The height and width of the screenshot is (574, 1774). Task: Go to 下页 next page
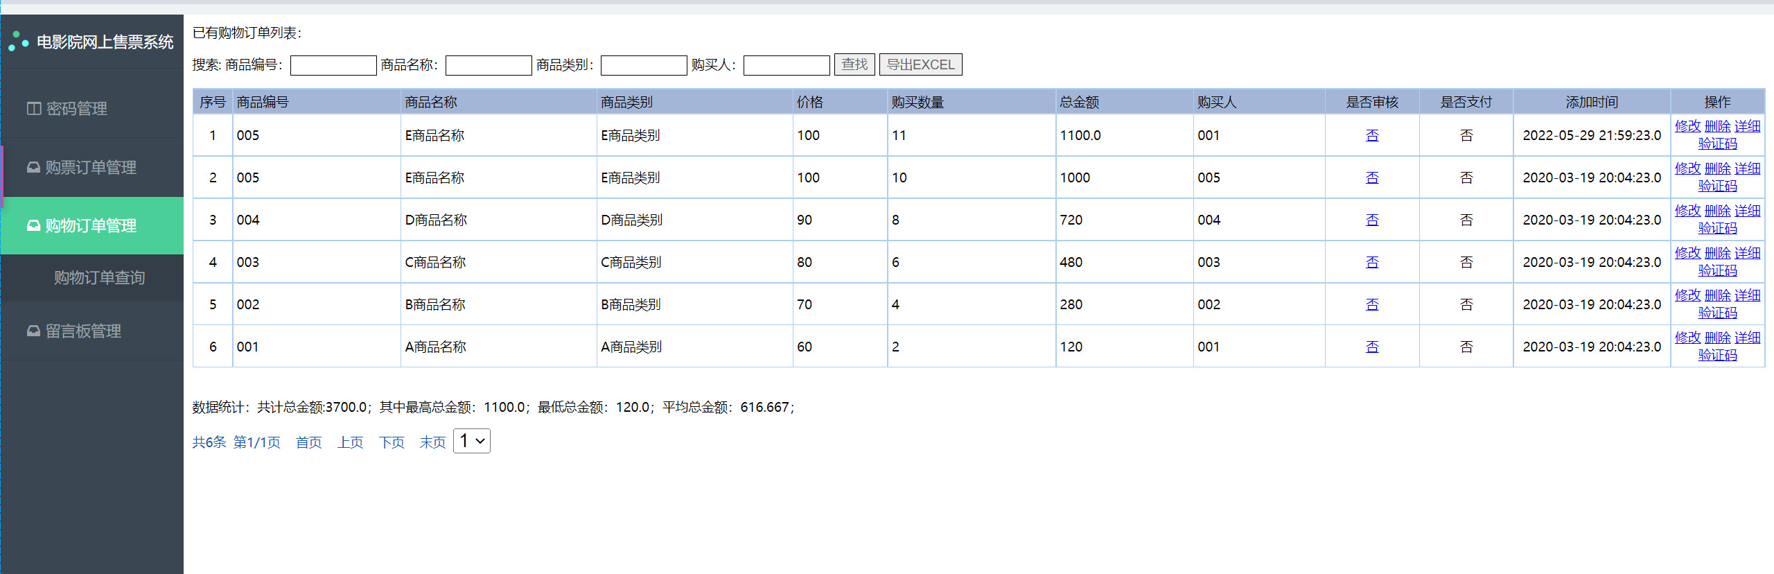click(392, 442)
